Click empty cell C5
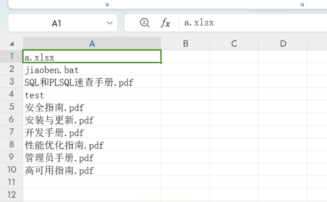Viewport: 327px width, 202px height. pyautogui.click(x=234, y=107)
